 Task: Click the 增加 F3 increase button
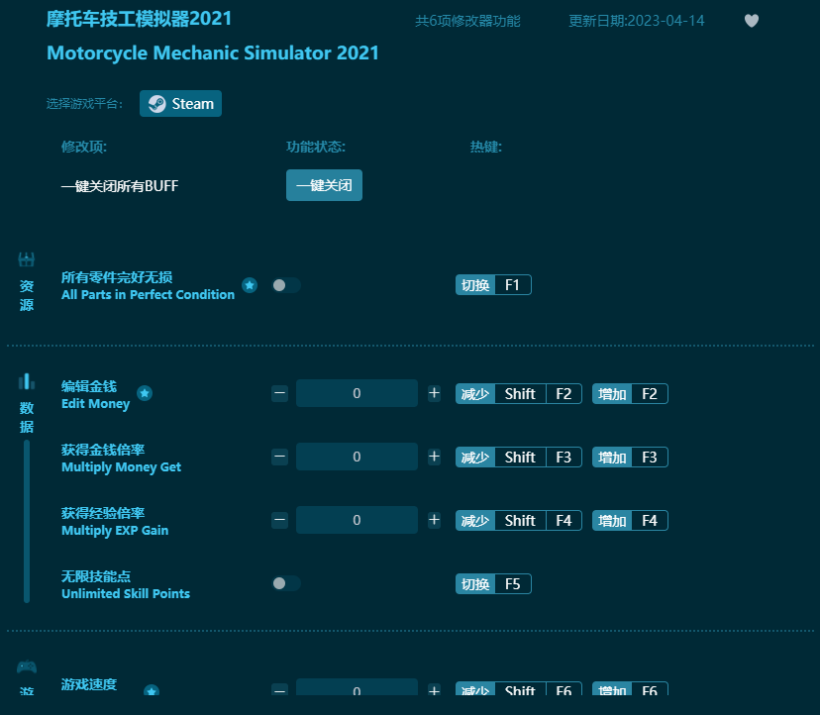pyautogui.click(x=630, y=457)
